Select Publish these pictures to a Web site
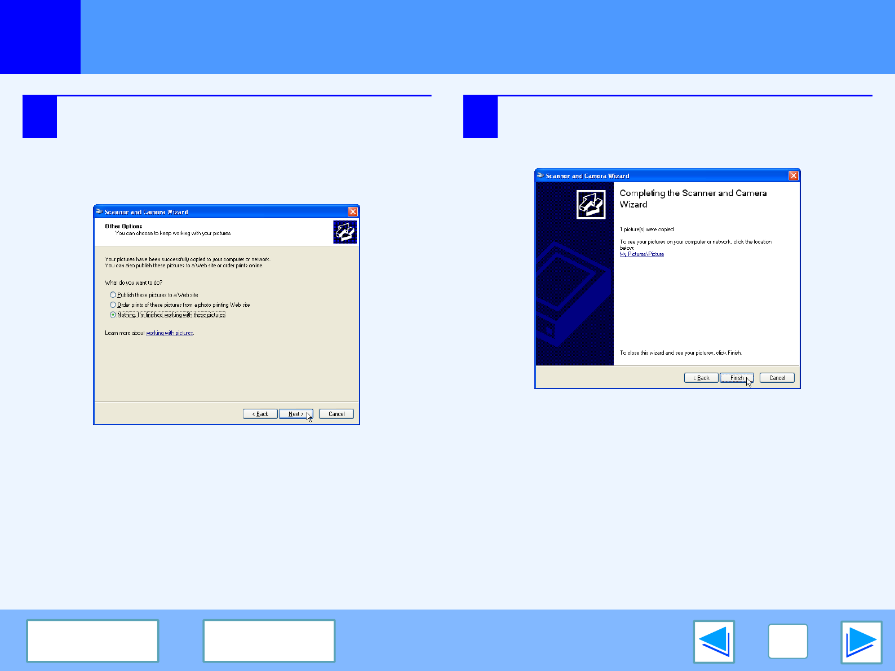Viewport: 895px width, 671px height. (113, 295)
